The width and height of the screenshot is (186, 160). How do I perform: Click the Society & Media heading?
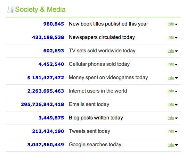pyautogui.click(x=40, y=10)
